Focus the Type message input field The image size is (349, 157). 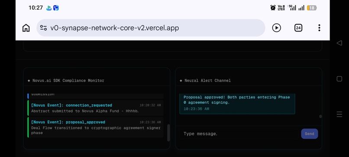pyautogui.click(x=239, y=134)
